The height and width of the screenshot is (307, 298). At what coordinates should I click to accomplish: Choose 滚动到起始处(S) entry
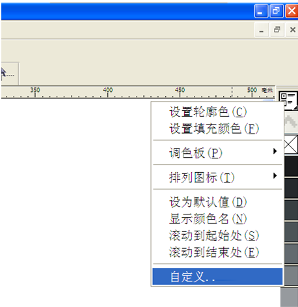pyautogui.click(x=217, y=235)
